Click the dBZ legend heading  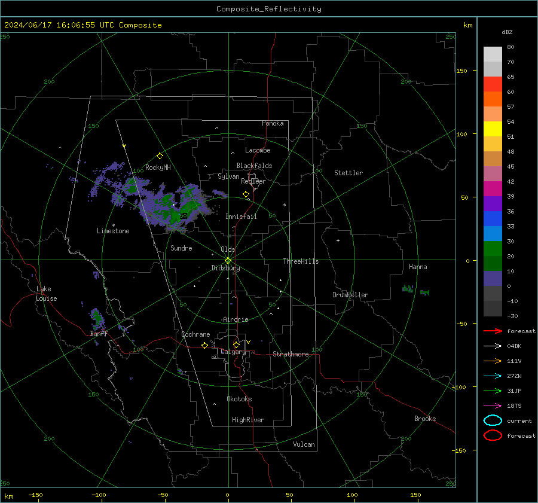click(507, 32)
